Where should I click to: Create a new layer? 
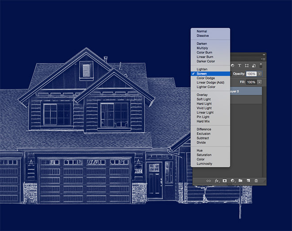[x=248, y=181]
